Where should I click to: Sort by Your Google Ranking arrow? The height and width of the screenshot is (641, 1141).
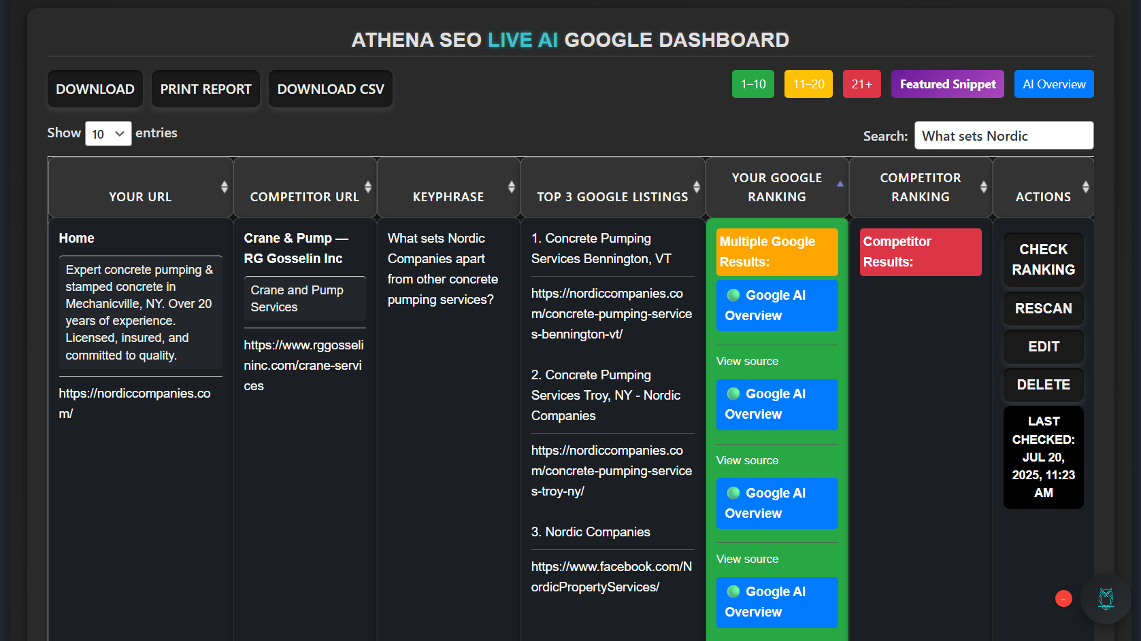pos(840,184)
